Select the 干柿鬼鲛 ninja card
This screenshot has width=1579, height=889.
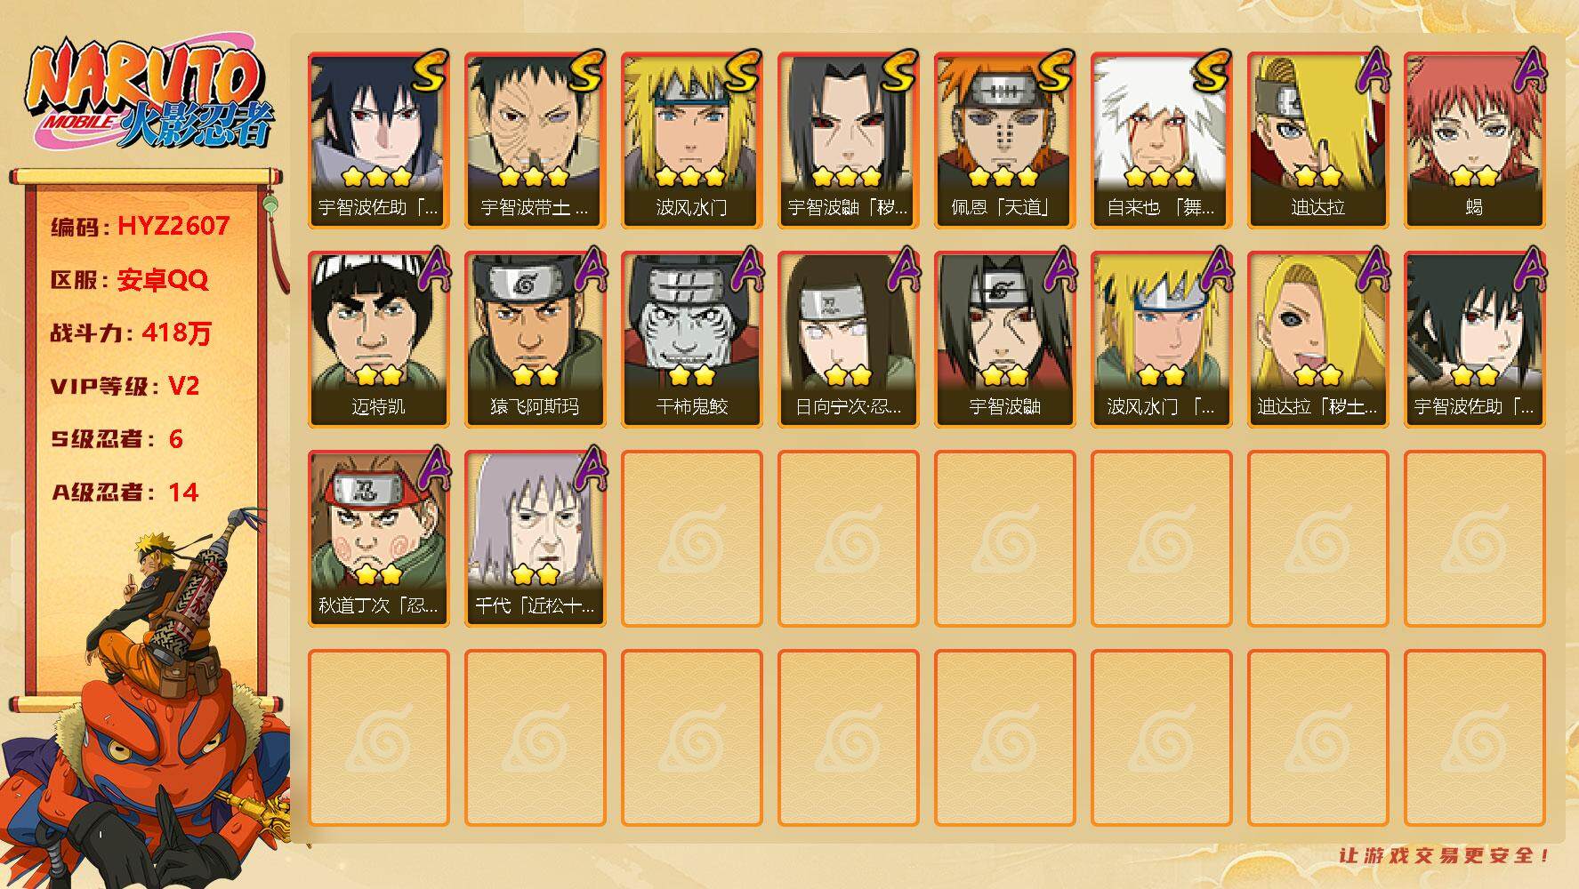click(x=691, y=340)
